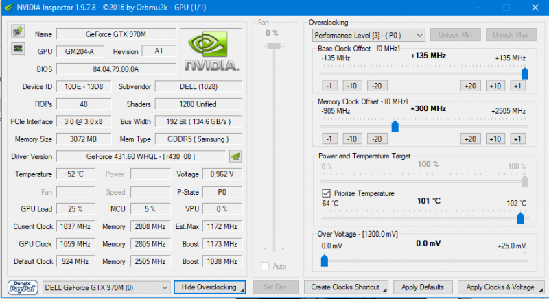Click the Unlock Max button

coord(511,35)
